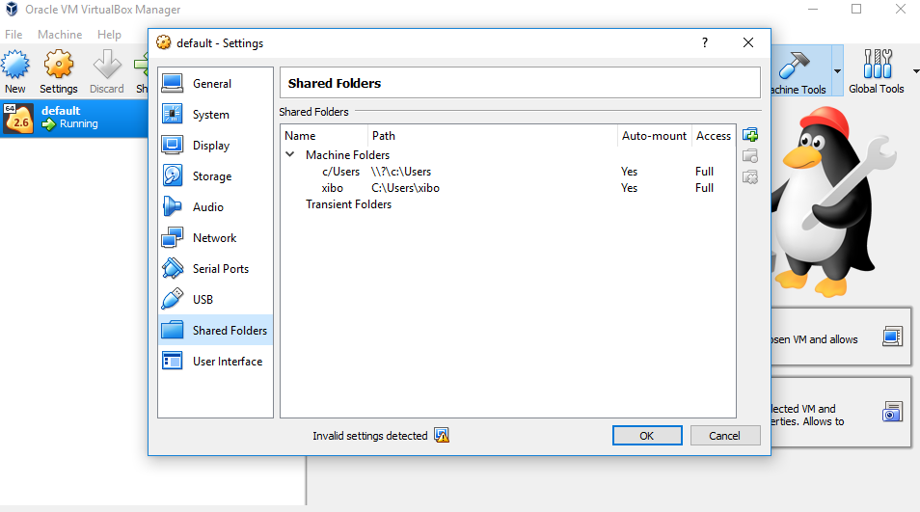
Task: Click the Machine Folders group label
Action: (x=347, y=155)
